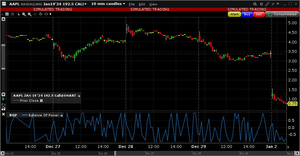This screenshot has height=156, width=300.
Task: Click the Balance Of Power legend text
Action: click(x=44, y=115)
